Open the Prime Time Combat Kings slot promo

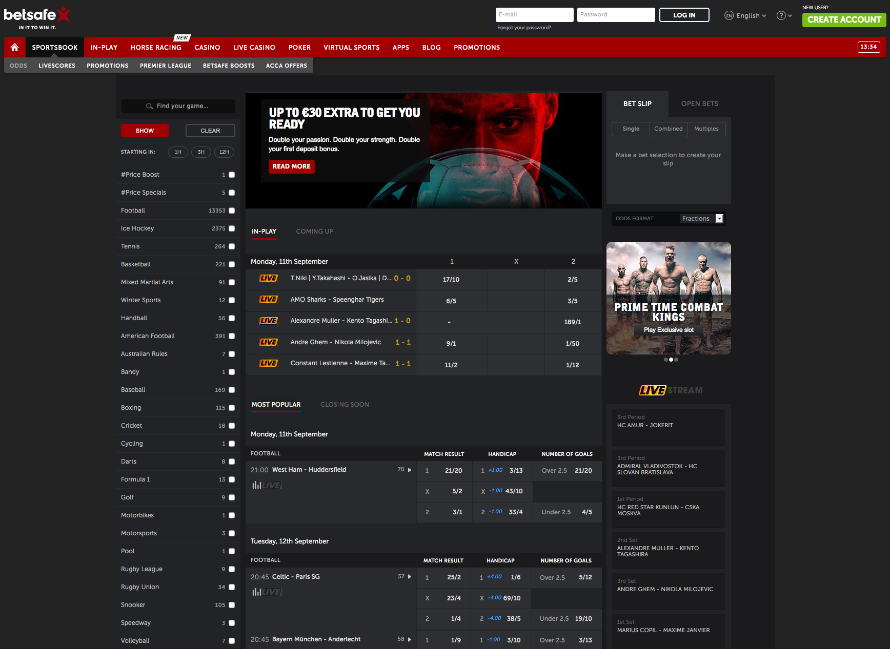(669, 298)
